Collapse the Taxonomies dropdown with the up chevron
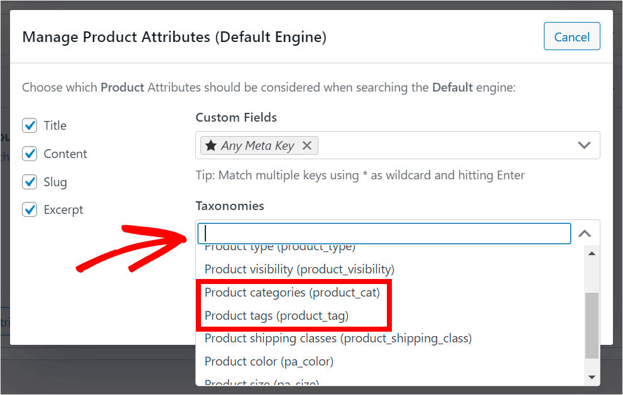The image size is (623, 395). (x=585, y=233)
